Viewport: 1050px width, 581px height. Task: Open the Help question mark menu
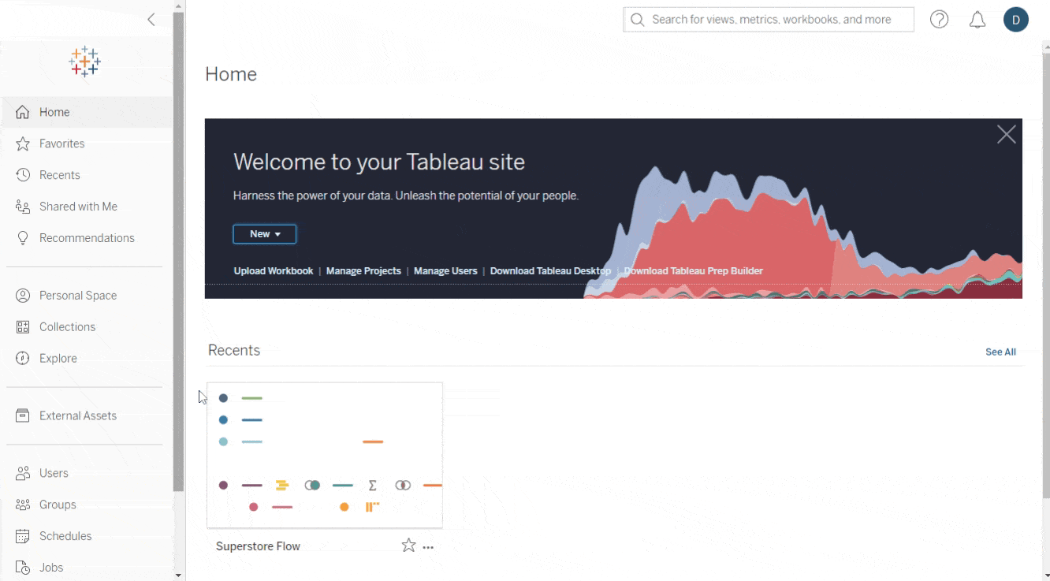pyautogui.click(x=939, y=20)
